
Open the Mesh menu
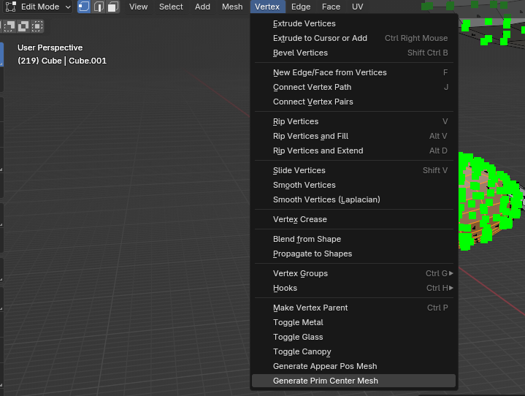coord(232,7)
